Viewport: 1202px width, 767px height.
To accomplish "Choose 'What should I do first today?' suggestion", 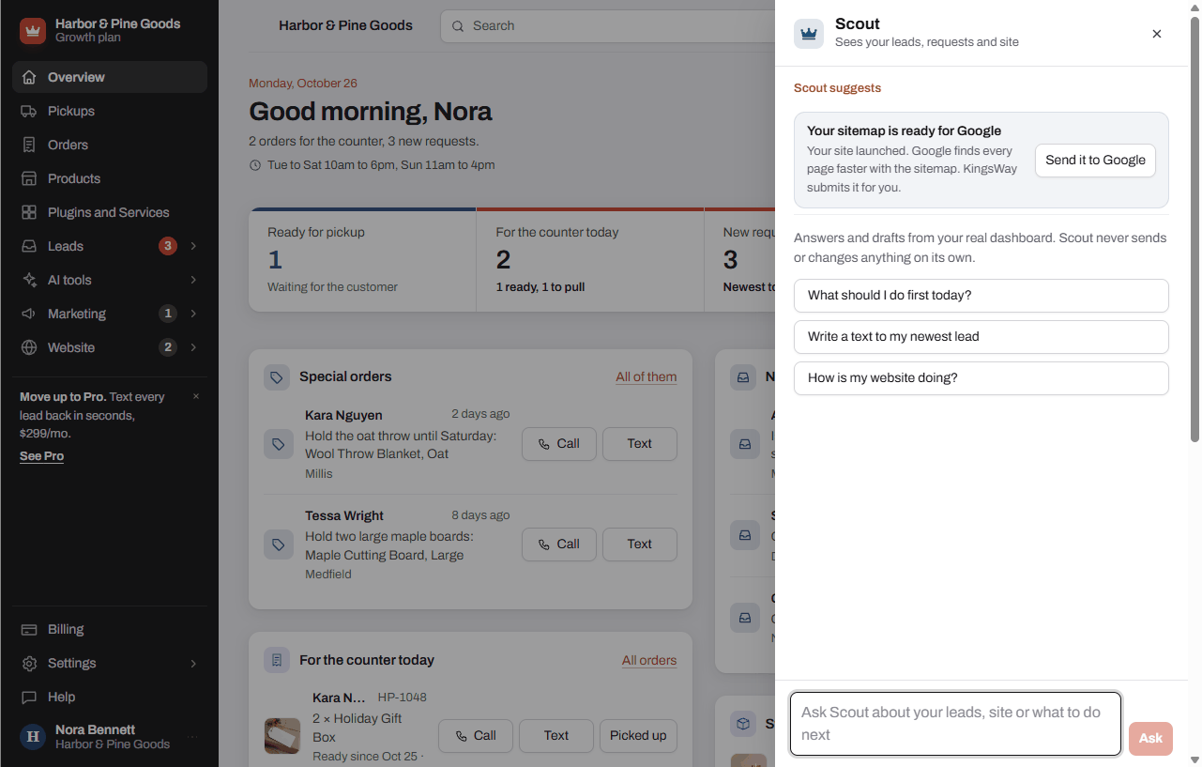I will (981, 296).
